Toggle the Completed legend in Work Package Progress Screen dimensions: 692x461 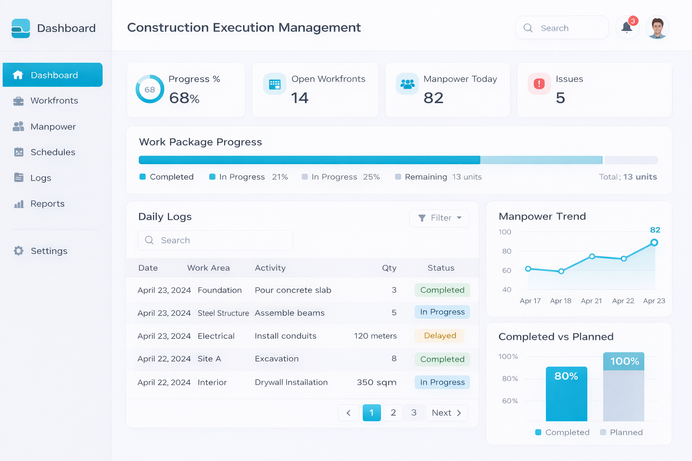point(166,176)
